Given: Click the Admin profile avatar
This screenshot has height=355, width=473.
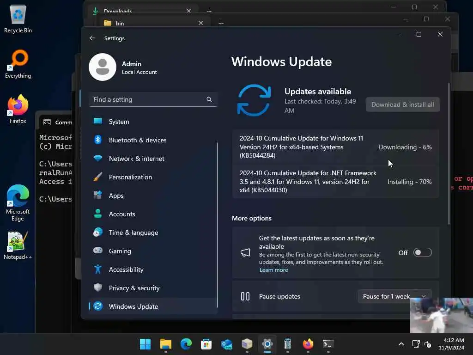Looking at the screenshot, I should coord(103,67).
